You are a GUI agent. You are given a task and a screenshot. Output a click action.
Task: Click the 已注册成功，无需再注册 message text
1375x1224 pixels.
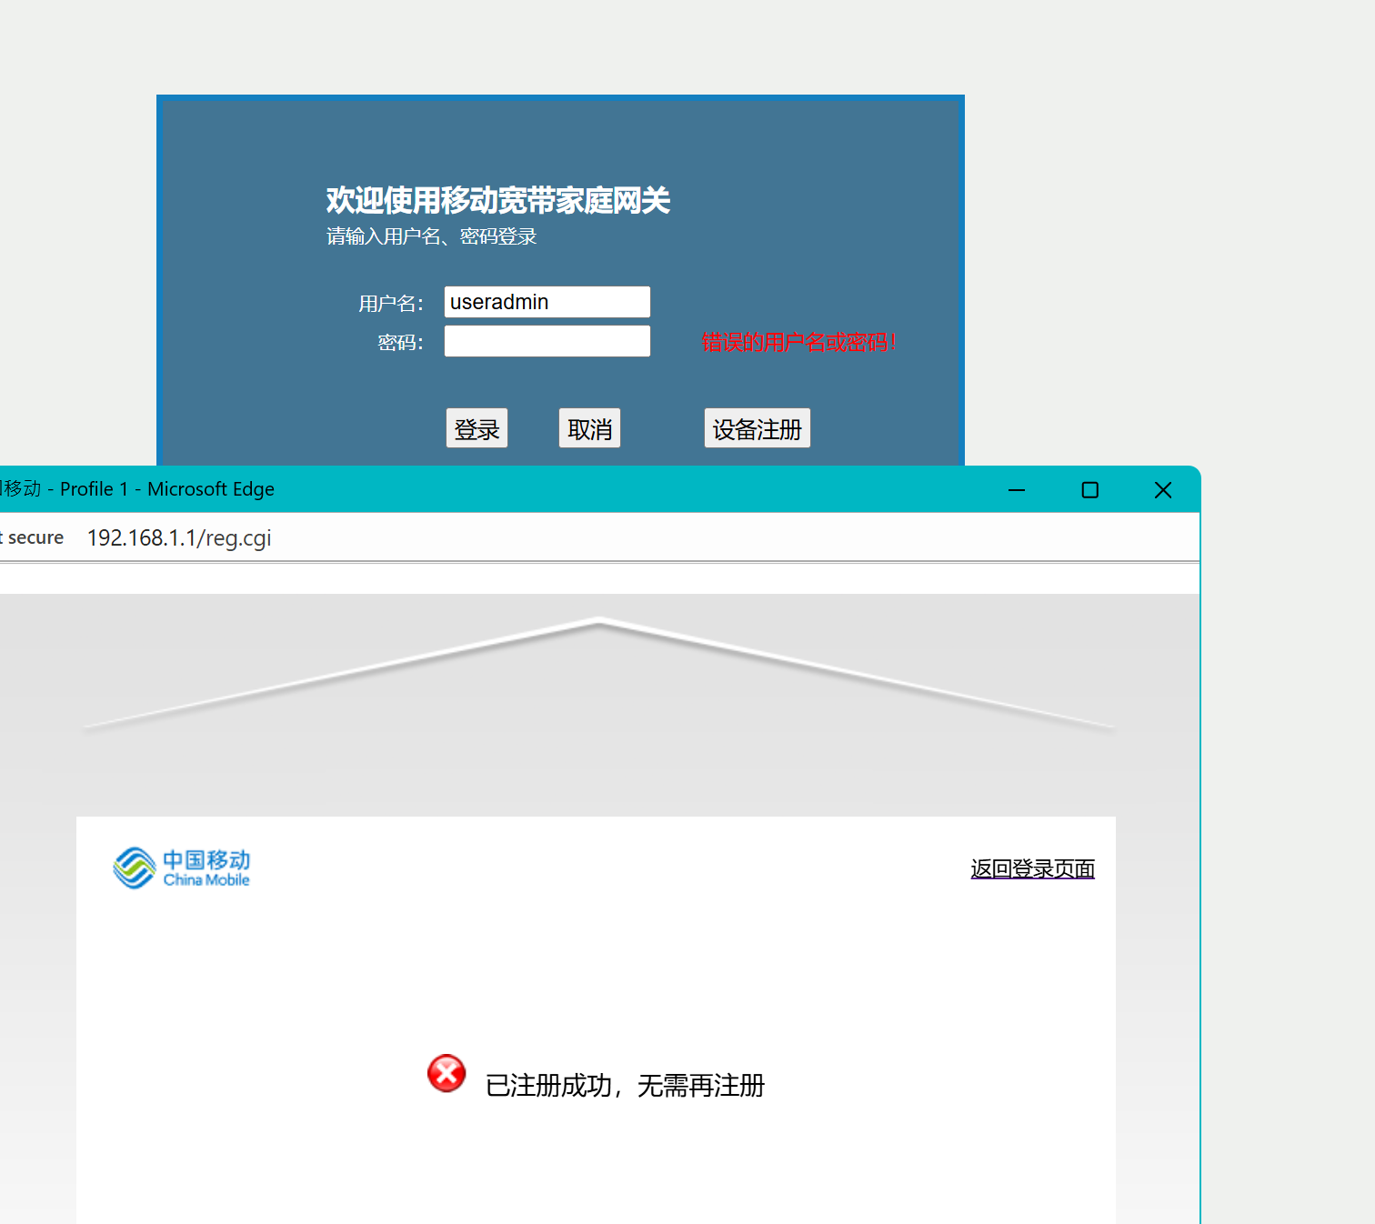tap(625, 1085)
